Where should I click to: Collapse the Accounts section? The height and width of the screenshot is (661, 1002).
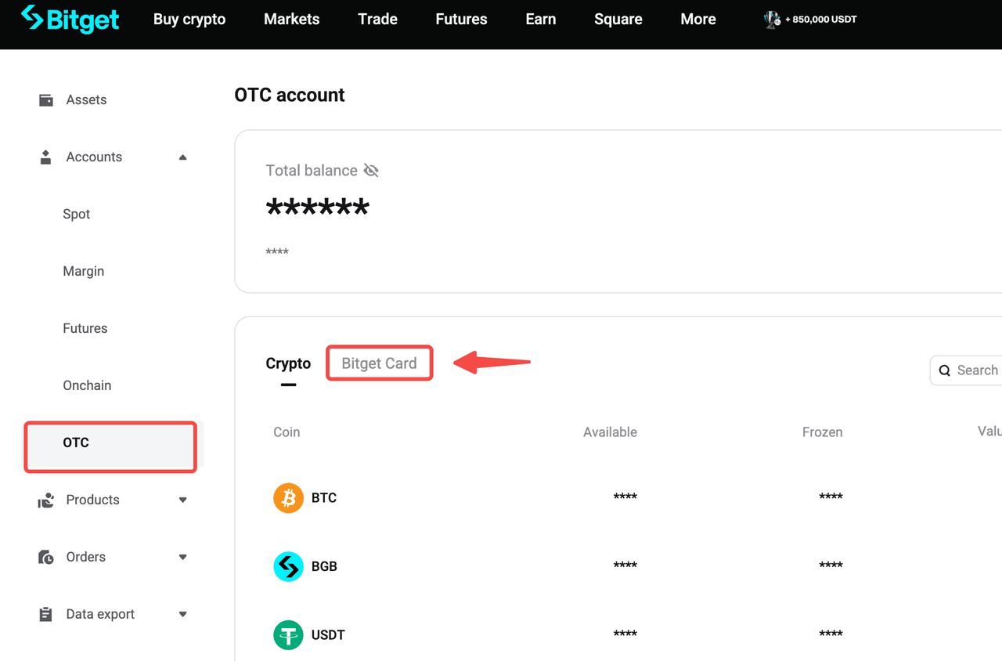pos(182,157)
